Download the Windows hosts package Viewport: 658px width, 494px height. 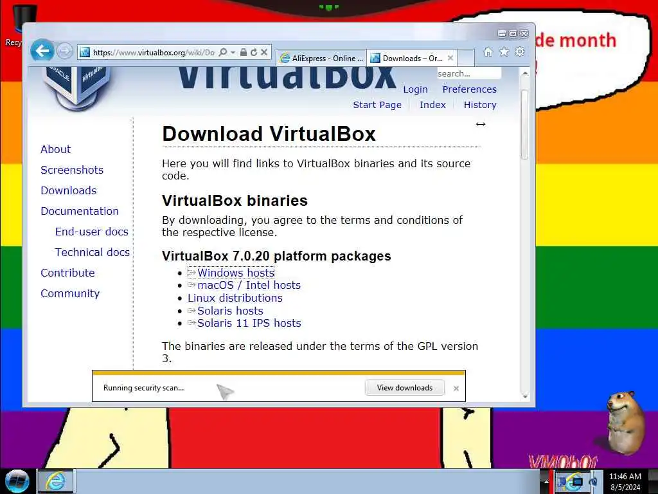click(235, 273)
